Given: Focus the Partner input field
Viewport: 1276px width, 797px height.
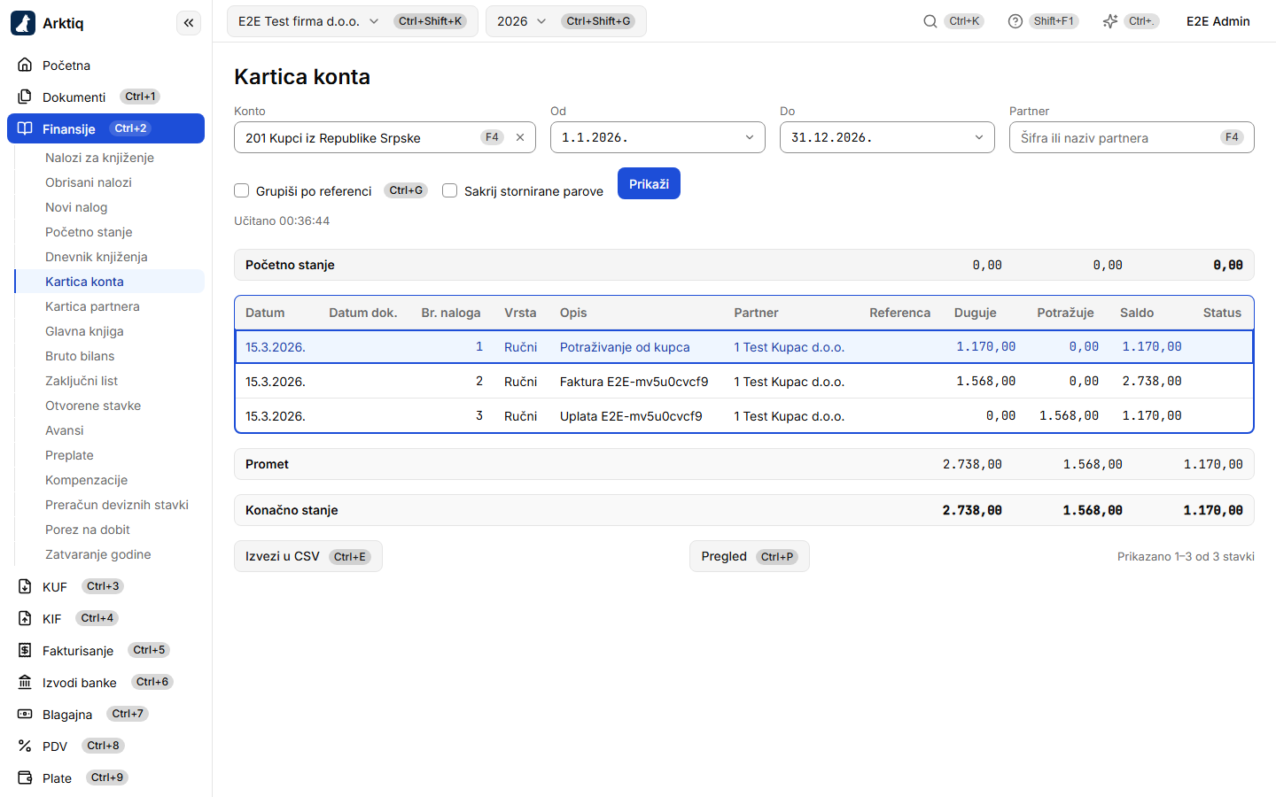Looking at the screenshot, I should coord(1132,137).
